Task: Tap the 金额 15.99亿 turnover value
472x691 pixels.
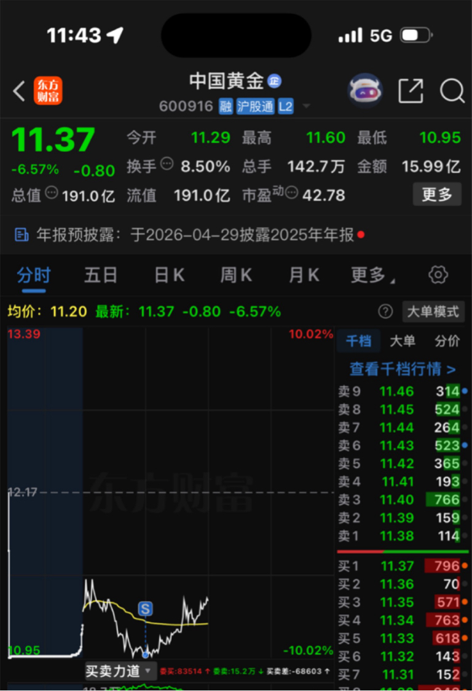Action: 431,166
